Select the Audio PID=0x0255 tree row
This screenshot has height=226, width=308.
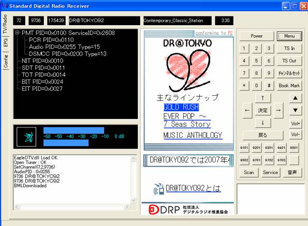click(64, 47)
